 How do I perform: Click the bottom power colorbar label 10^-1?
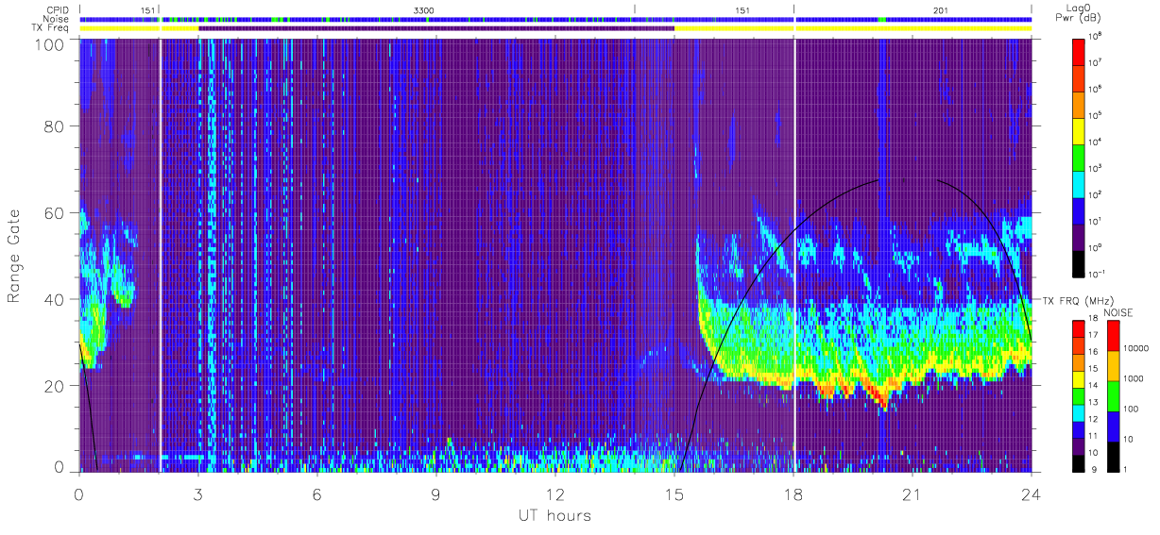tap(1097, 275)
